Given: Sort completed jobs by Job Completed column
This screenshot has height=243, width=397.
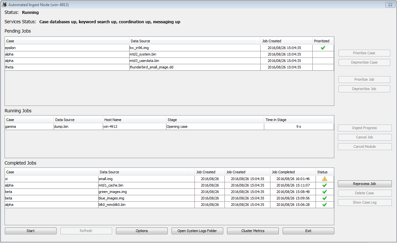Looking at the screenshot, I should point(292,172).
